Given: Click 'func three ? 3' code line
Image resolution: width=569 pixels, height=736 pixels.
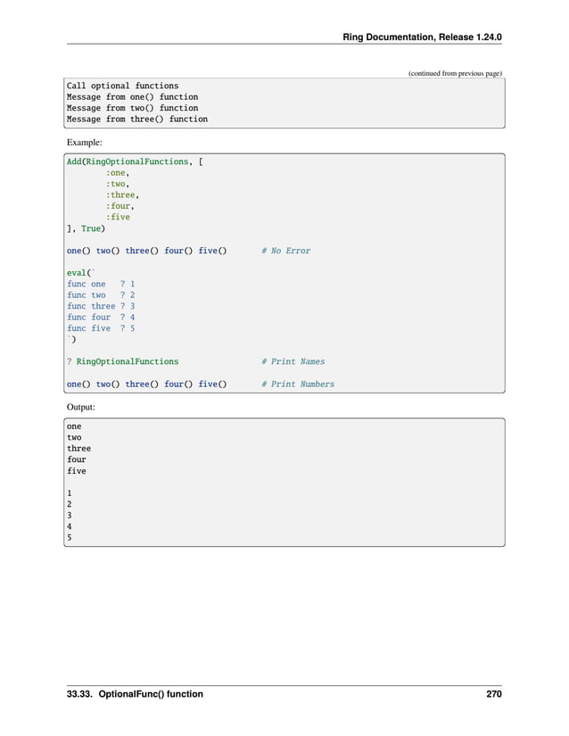Looking at the screenshot, I should (x=101, y=306).
